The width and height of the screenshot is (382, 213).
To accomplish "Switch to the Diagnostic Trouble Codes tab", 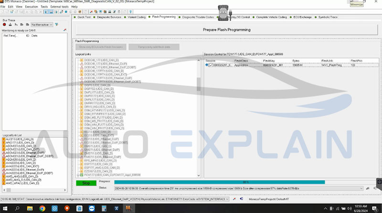I will pyautogui.click(x=196, y=17).
